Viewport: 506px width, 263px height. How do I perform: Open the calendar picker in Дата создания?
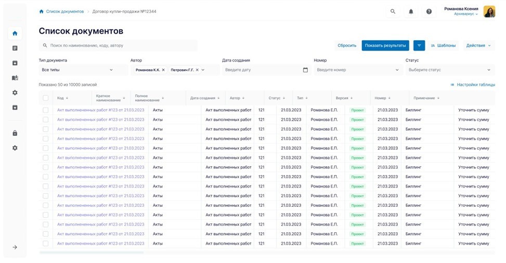305,70
